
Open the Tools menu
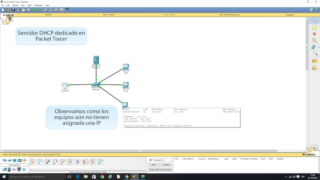point(29,5)
